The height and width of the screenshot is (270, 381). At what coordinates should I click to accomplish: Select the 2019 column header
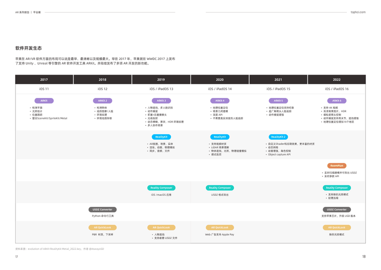pos(161,80)
